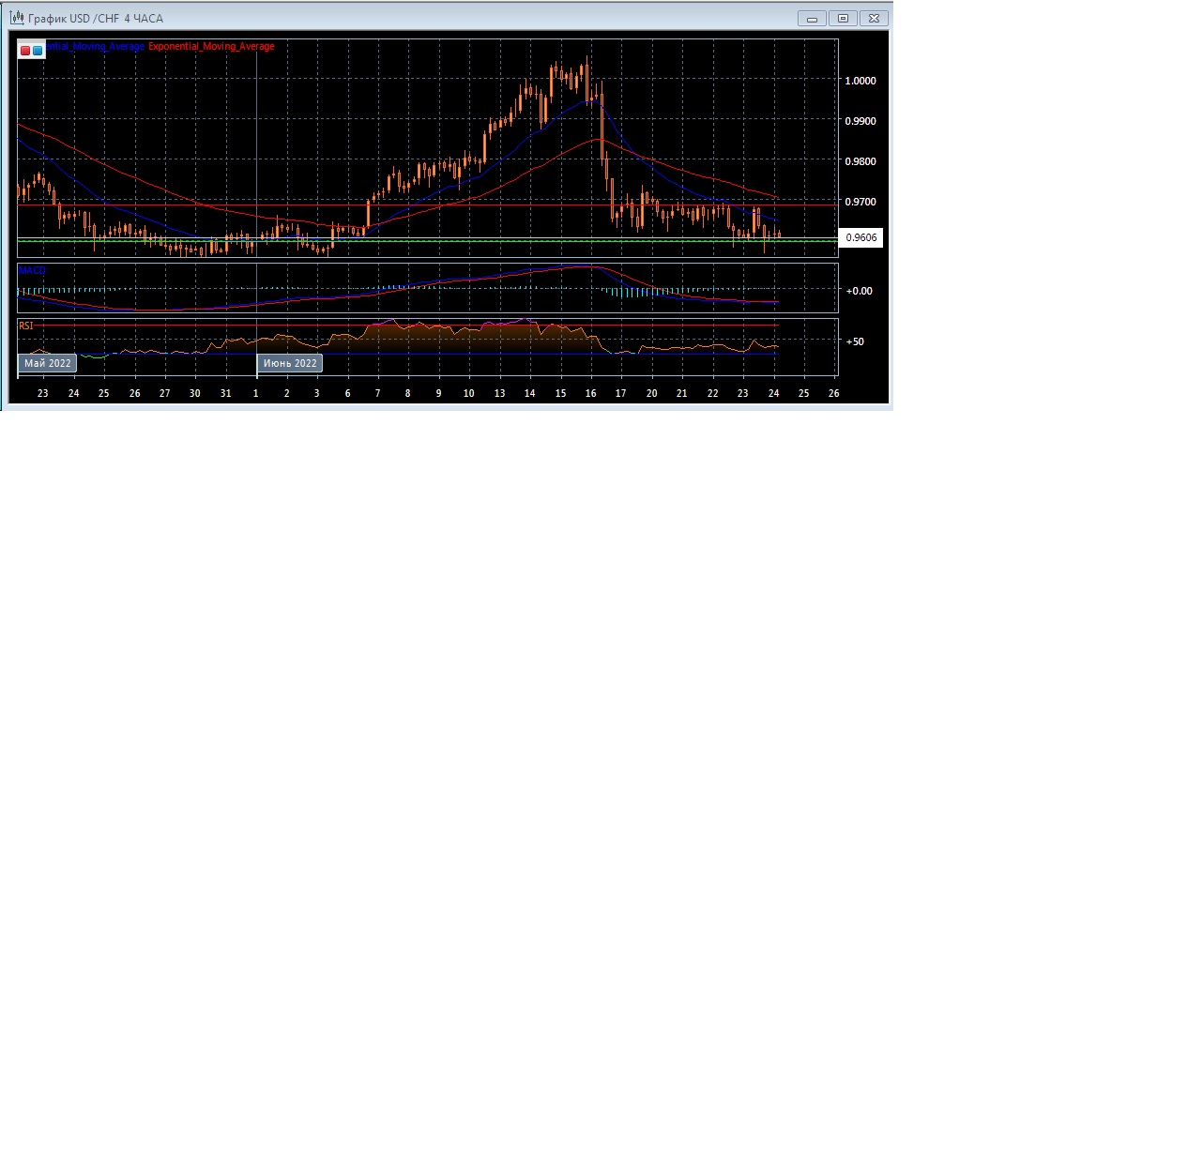Click the candlestick chart icon in title bar

(16, 18)
